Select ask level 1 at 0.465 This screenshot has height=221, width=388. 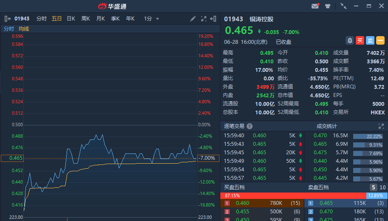click(346, 203)
